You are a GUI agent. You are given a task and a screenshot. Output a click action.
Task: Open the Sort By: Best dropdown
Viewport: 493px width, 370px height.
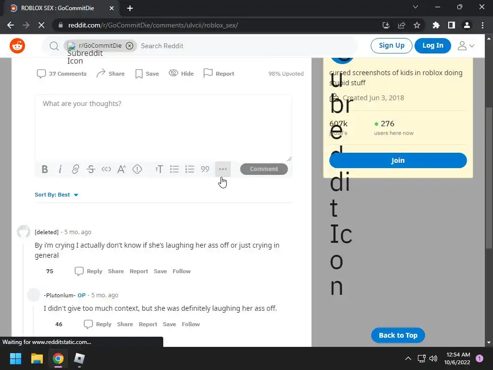click(56, 195)
